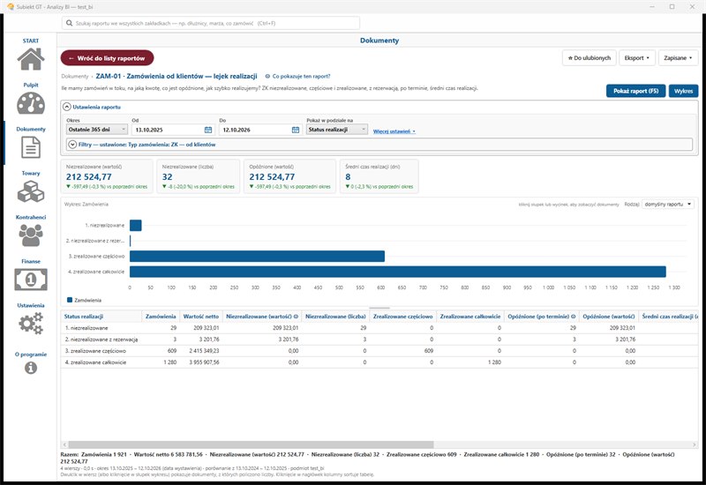Viewport: 706px width, 485px height.
Task: Expand Więcej ustawień options
Action: pyautogui.click(x=394, y=131)
